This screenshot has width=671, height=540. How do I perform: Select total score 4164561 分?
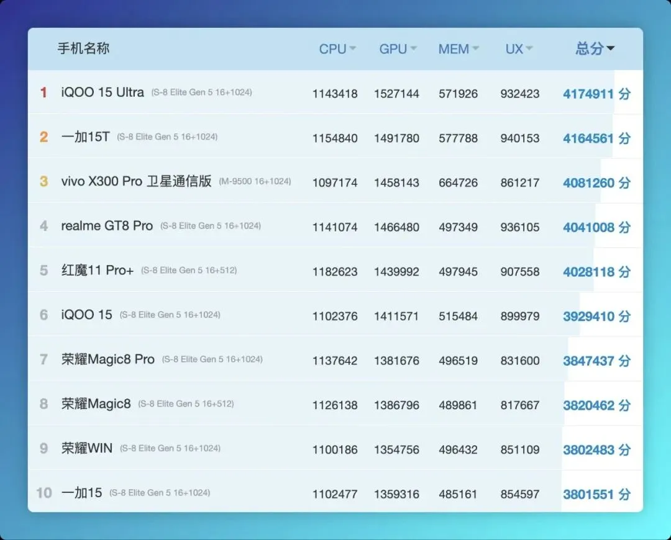tap(596, 138)
